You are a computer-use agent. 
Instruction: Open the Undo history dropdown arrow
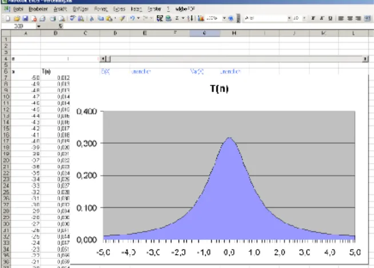(138, 18)
